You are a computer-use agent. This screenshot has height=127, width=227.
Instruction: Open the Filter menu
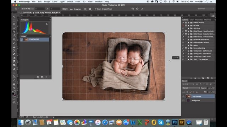(x=78, y=1)
